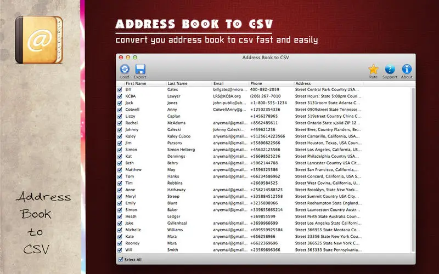Toggle the Tim Robbins checkbox
Image resolution: width=439 pixels, height=274 pixels.
(120, 184)
